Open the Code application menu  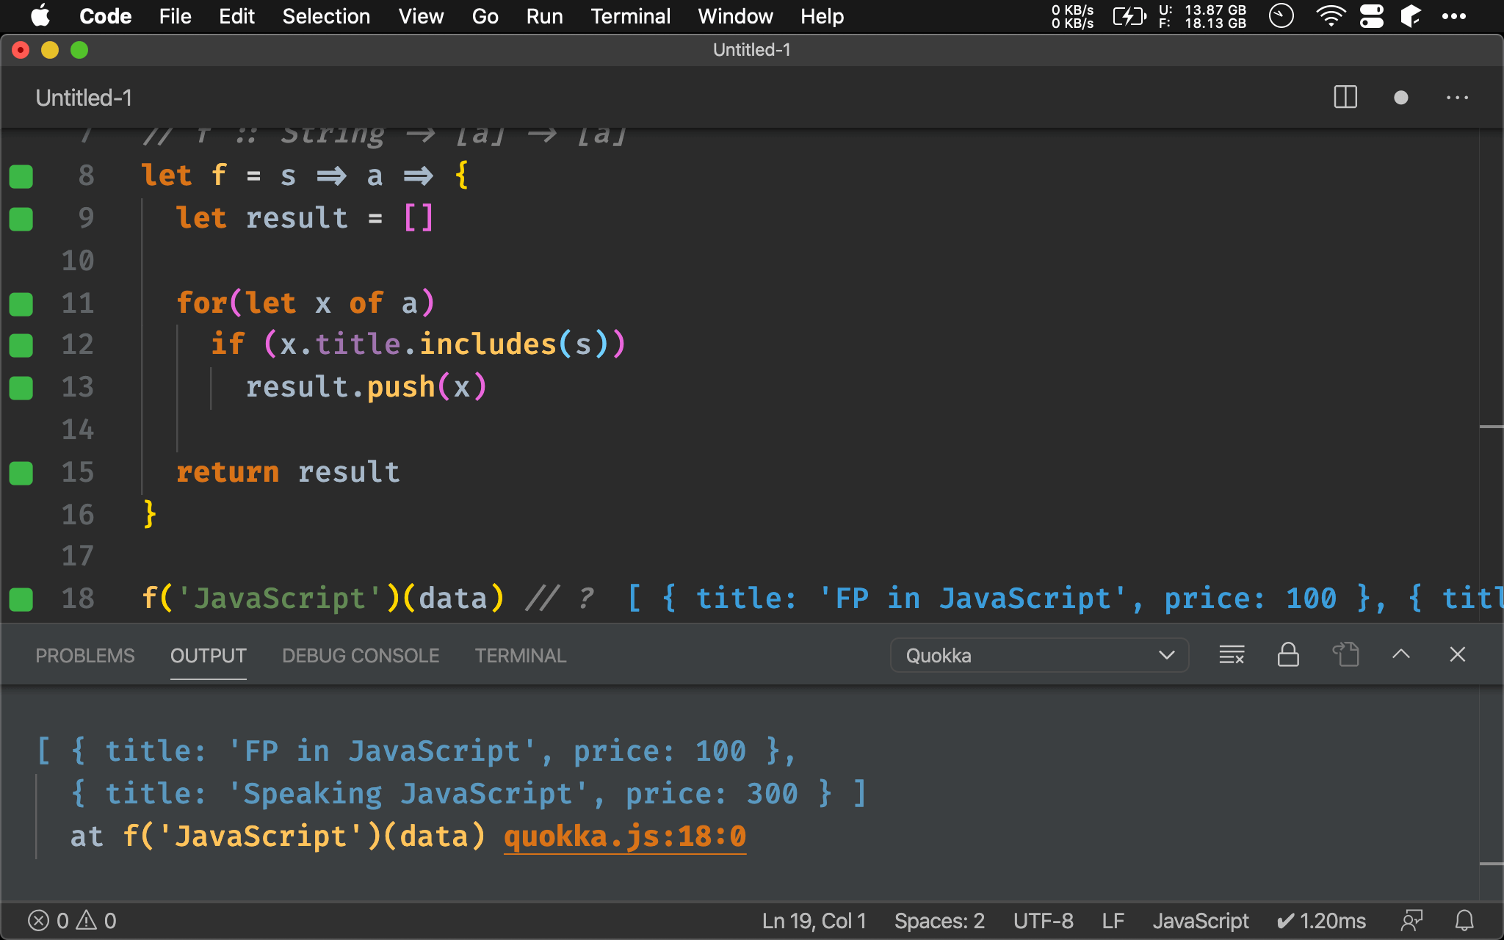[105, 16]
